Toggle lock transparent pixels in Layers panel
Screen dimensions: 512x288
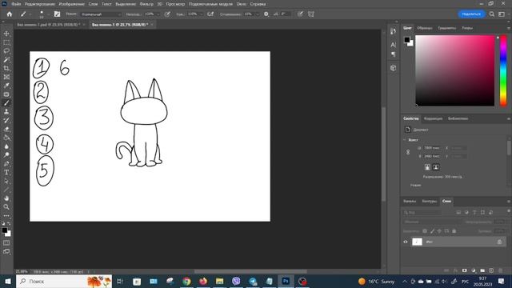point(425,231)
